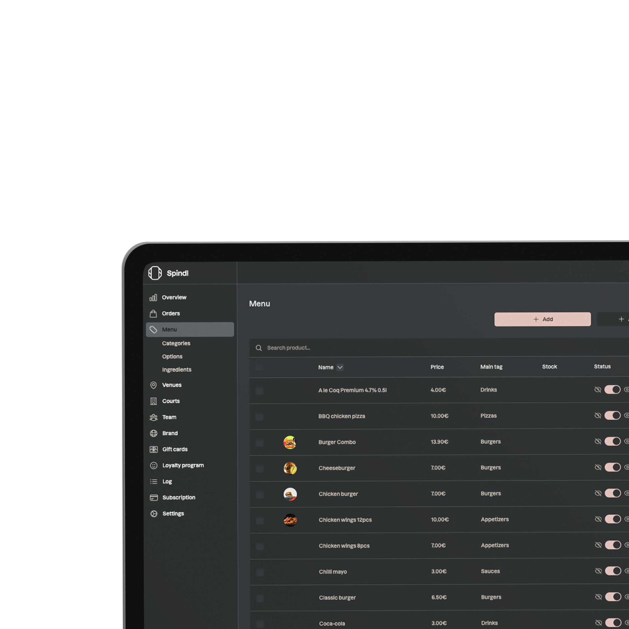Select Settings from the sidebar
Screen dimensions: 629x629
coord(173,513)
